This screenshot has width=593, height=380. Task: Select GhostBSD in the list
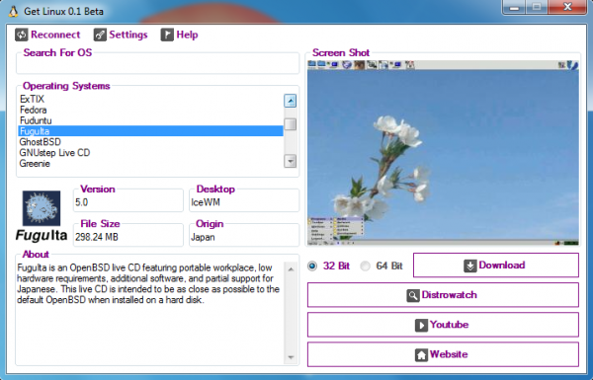tap(151, 142)
